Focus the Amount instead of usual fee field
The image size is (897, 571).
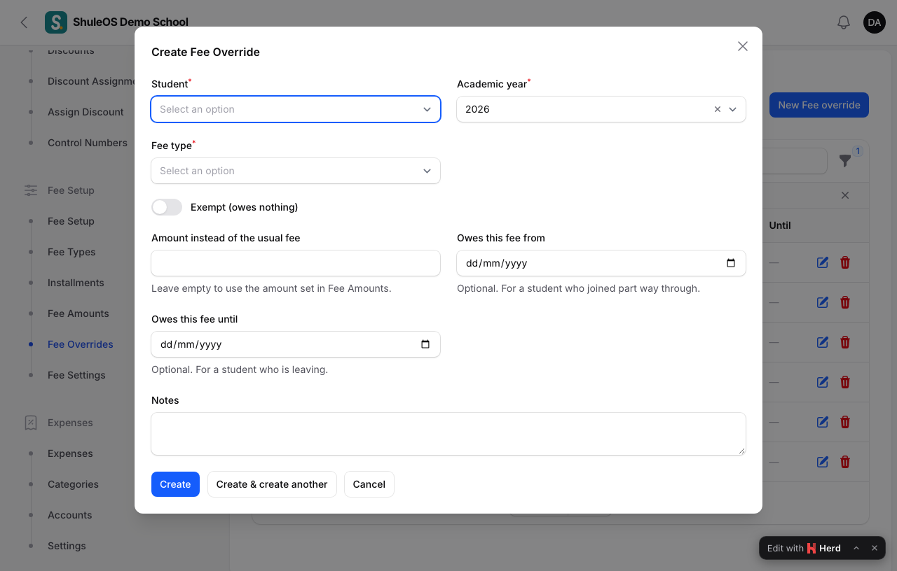tap(296, 263)
